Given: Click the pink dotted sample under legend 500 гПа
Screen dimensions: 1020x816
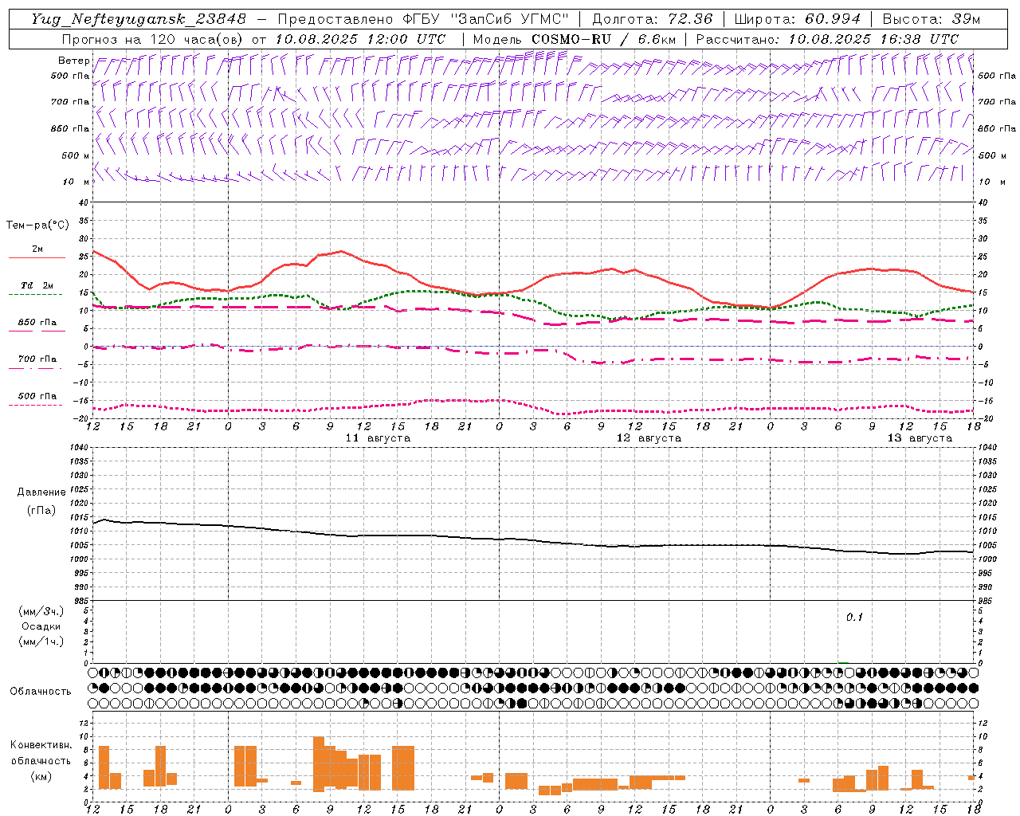Looking at the screenshot, I should (37, 405).
